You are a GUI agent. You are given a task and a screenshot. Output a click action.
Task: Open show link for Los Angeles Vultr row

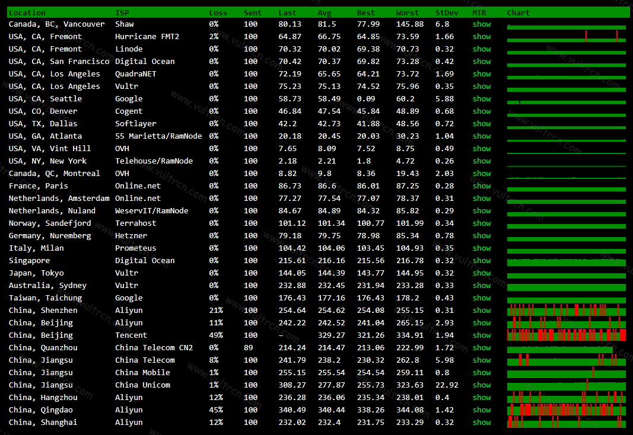[482, 87]
